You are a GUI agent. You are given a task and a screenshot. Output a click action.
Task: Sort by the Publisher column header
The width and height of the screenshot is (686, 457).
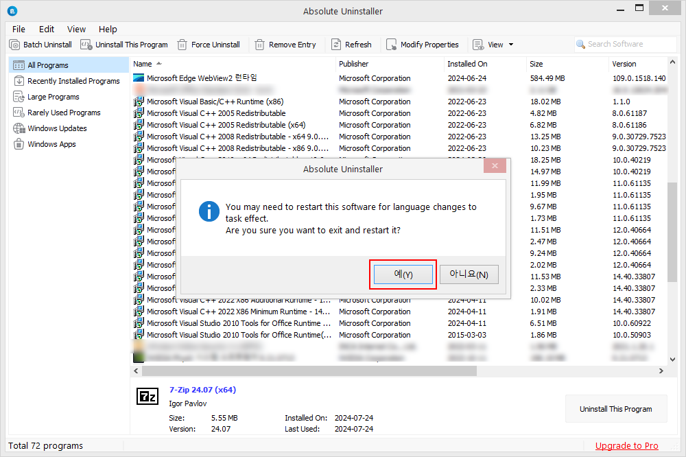coord(390,64)
